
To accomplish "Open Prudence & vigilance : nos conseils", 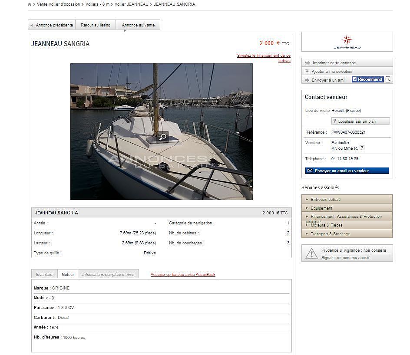I will pyautogui.click(x=354, y=250).
